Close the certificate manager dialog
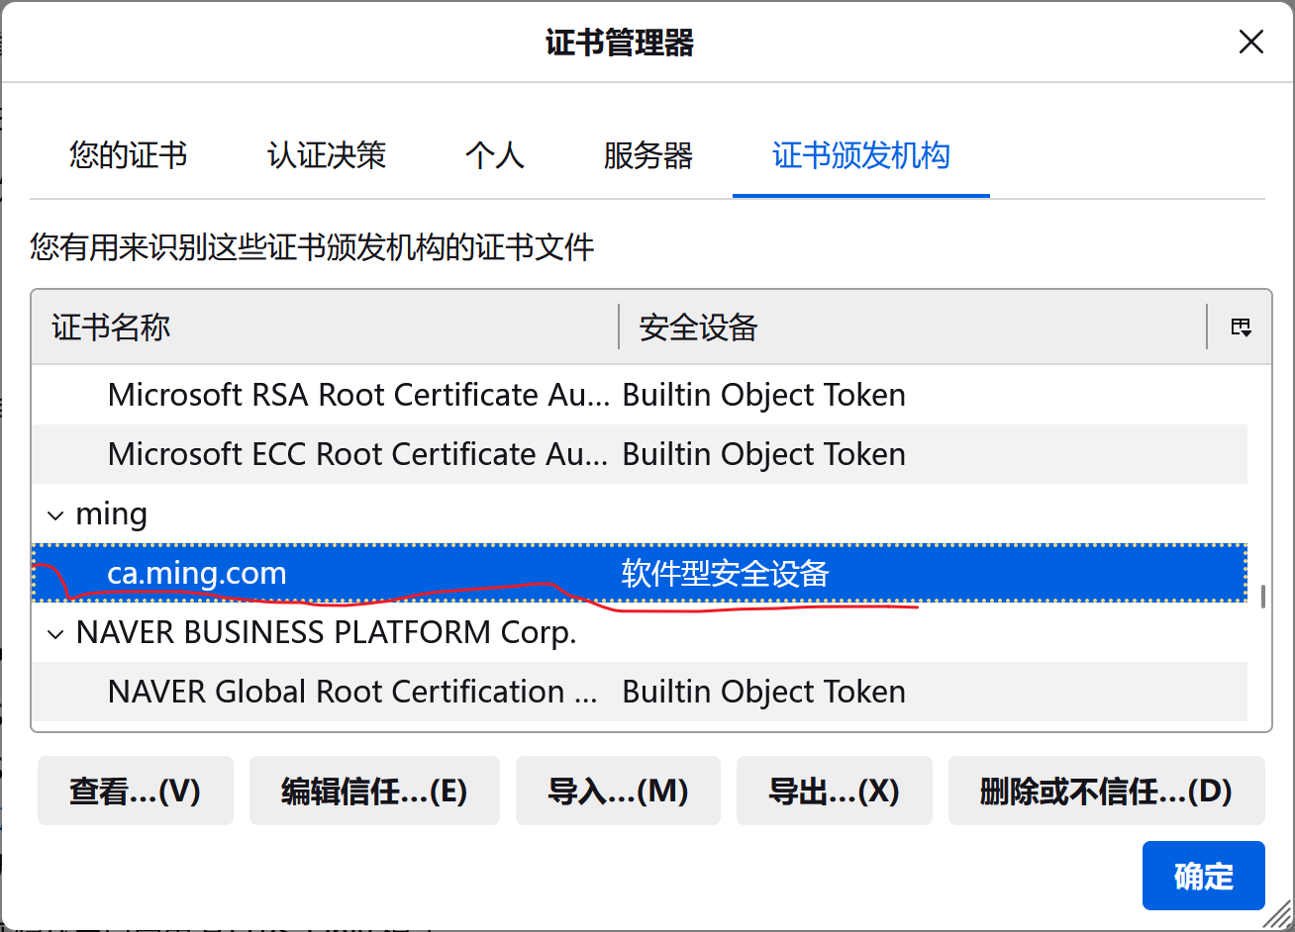1295x932 pixels. pos(1251,42)
